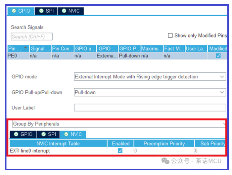This screenshot has width=232, height=175.
Task: Switch to the lower GPIO tab
Action: point(23,134)
